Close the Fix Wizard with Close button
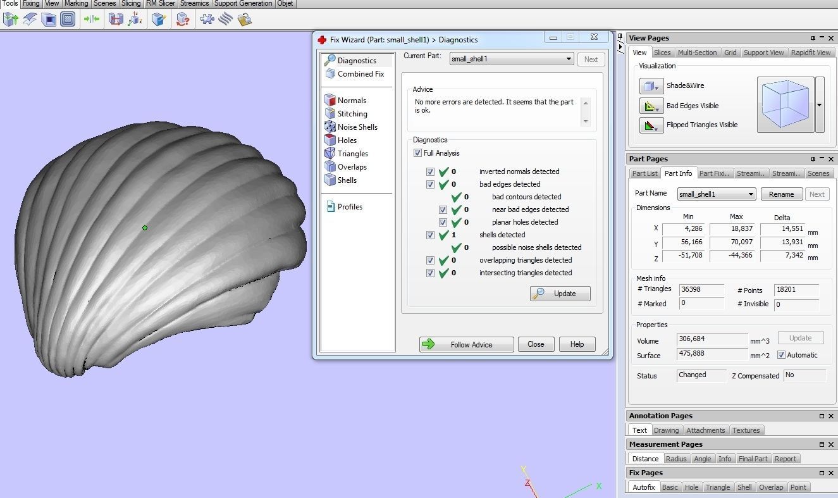The height and width of the screenshot is (498, 838). [x=536, y=344]
